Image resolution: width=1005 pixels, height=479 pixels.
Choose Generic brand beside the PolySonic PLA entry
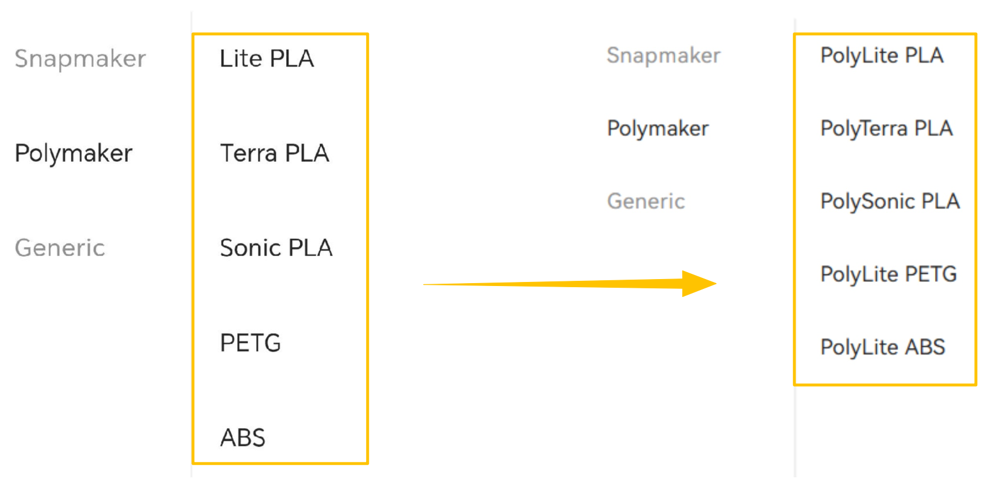click(645, 201)
